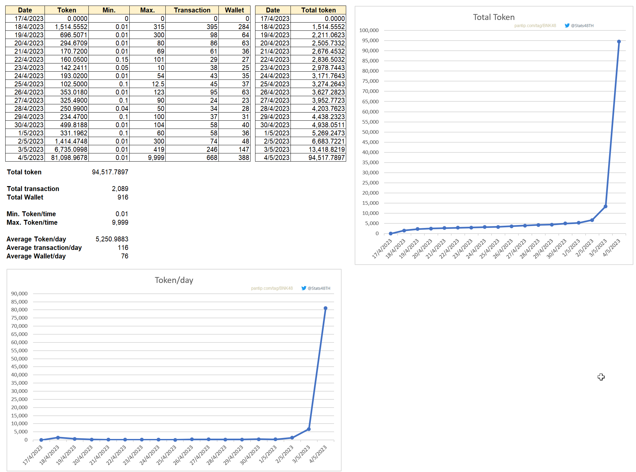The height and width of the screenshot is (472, 636).
Task: Select the Total Token chart title
Action: (494, 17)
